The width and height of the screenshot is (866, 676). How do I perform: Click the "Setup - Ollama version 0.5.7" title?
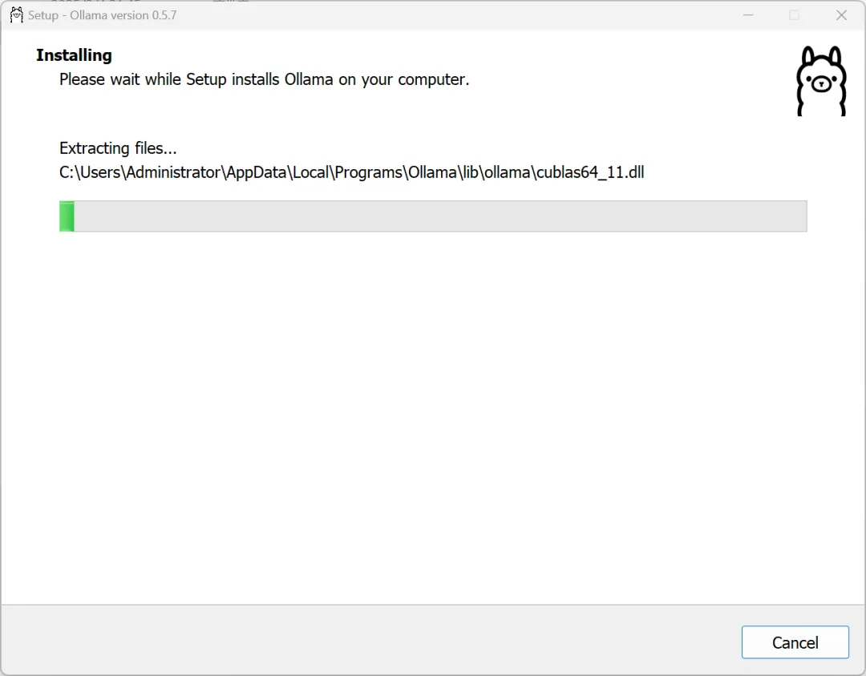[102, 15]
